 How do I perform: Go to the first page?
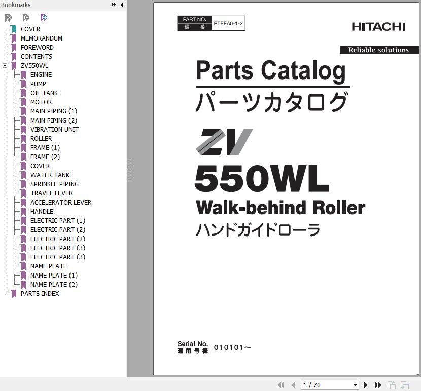pos(280,385)
